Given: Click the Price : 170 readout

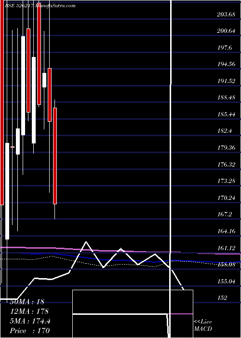Looking at the screenshot, I should [x=30, y=331].
